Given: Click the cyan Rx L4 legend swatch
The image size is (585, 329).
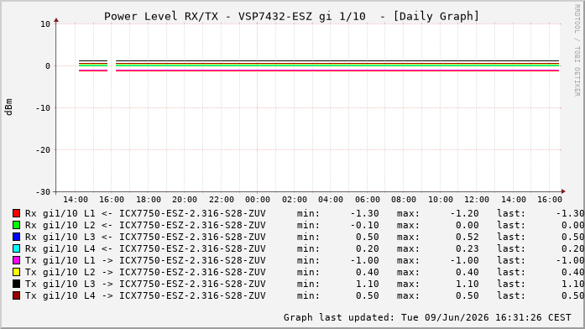Looking at the screenshot, I should pos(16,248).
